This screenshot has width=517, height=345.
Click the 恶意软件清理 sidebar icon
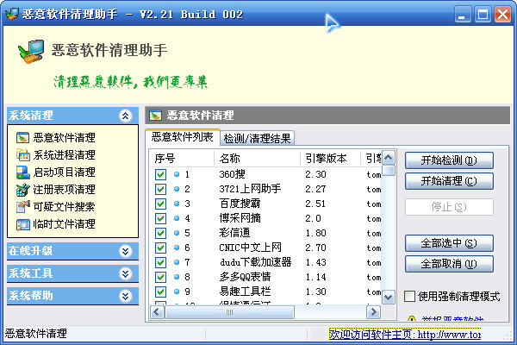[x=22, y=137]
